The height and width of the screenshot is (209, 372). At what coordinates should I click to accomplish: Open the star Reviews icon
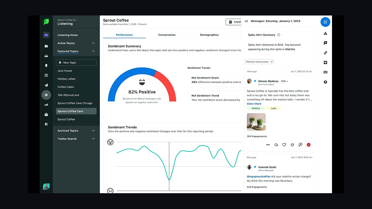46,124
